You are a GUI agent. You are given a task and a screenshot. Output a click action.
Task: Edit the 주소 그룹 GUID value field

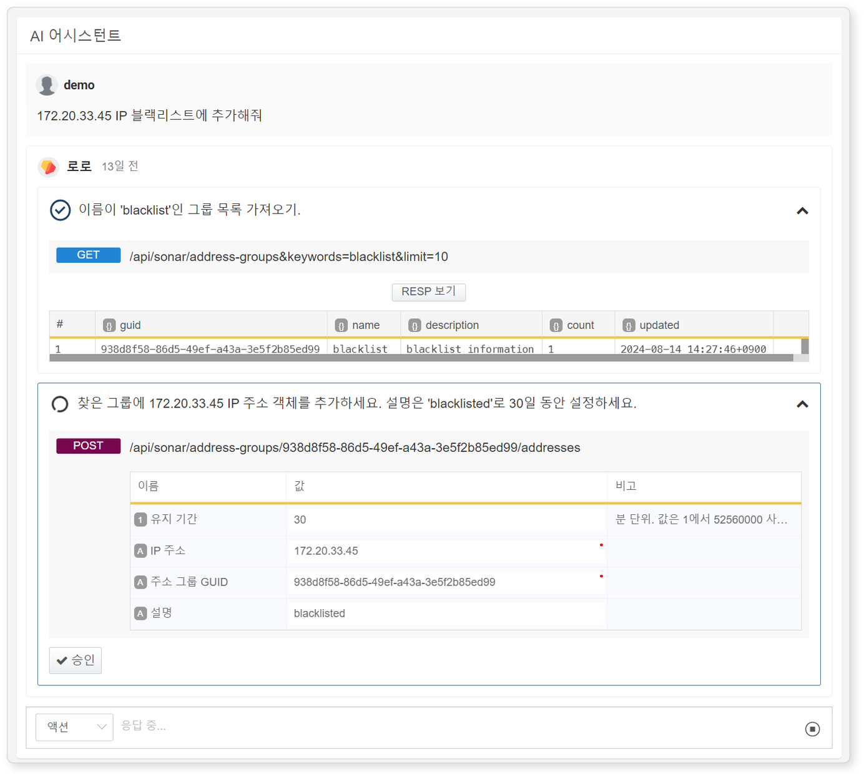pos(446,582)
